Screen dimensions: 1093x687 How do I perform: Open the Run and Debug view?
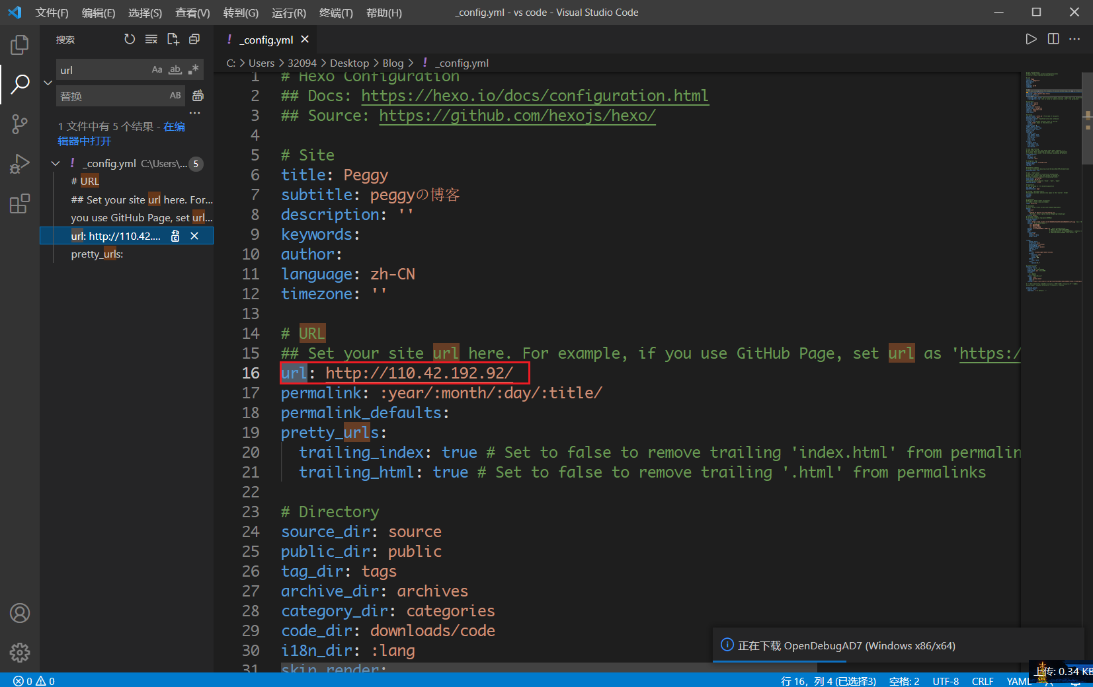[20, 163]
